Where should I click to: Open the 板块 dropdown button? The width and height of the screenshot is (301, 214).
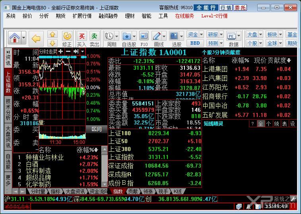274,34
